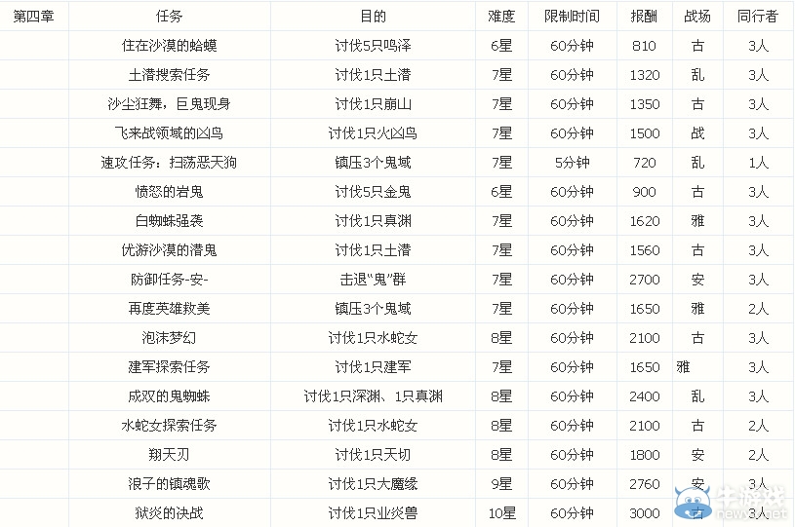Select 6星 difficulty in 愤怒的岩鬼 row
Screen dimensions: 795x527
[x=501, y=192]
